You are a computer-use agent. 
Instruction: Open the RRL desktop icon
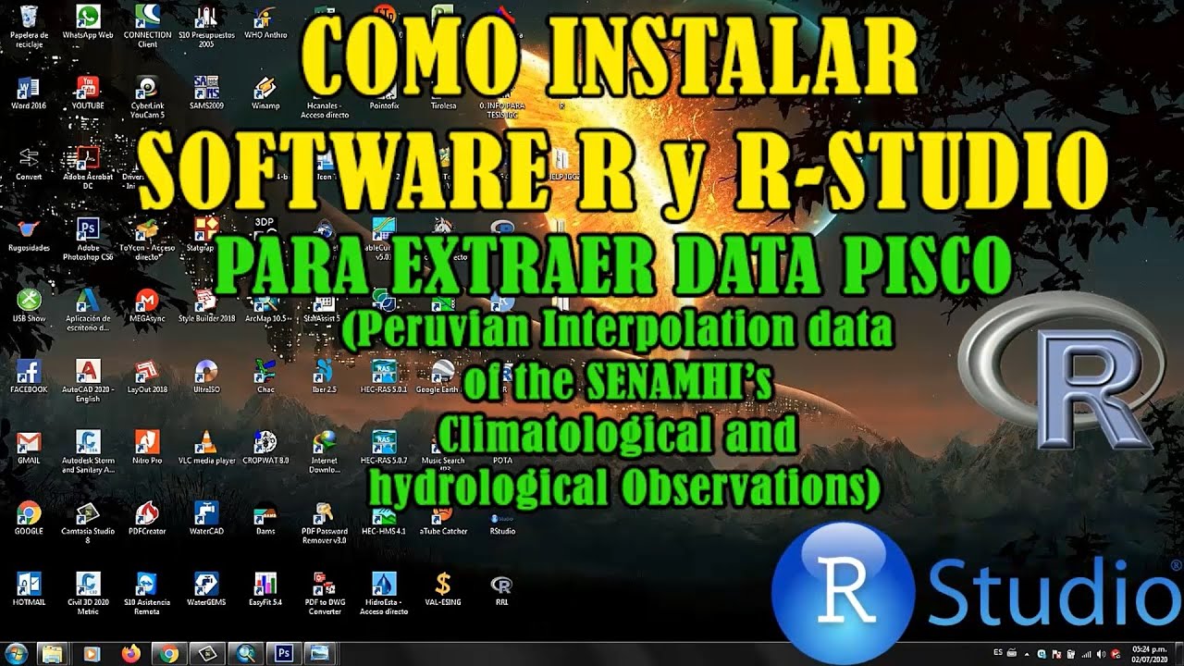tap(502, 590)
